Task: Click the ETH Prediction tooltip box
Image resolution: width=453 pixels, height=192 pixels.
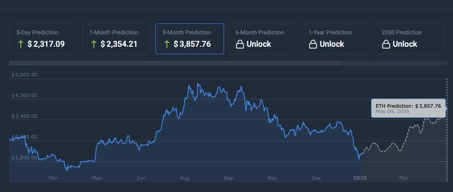Action: [x=409, y=108]
